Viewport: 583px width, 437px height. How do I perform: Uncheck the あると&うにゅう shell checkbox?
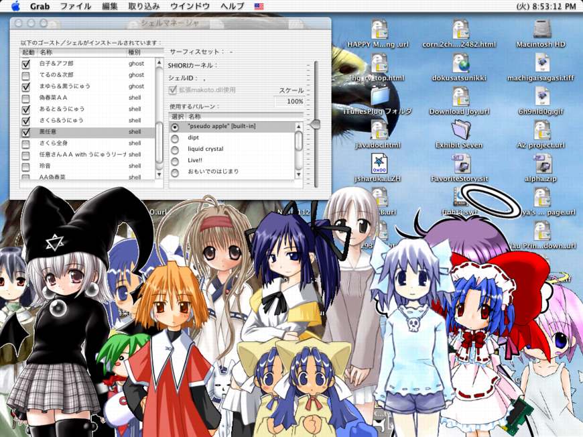(25, 109)
